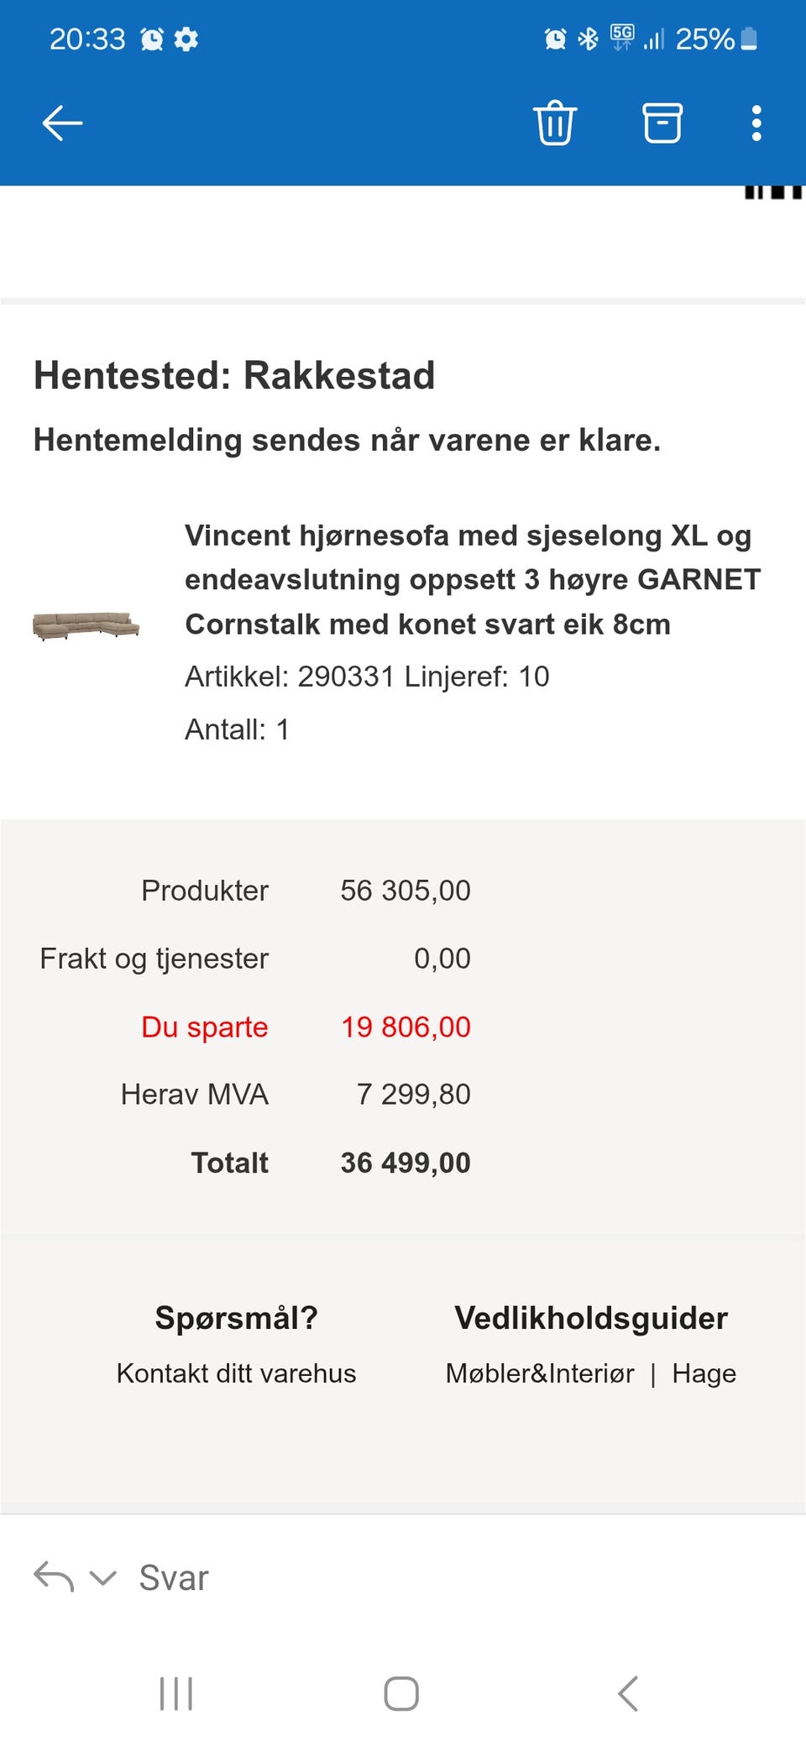Tap the Spørsmål? heading
806x1746 pixels.
(x=236, y=1318)
